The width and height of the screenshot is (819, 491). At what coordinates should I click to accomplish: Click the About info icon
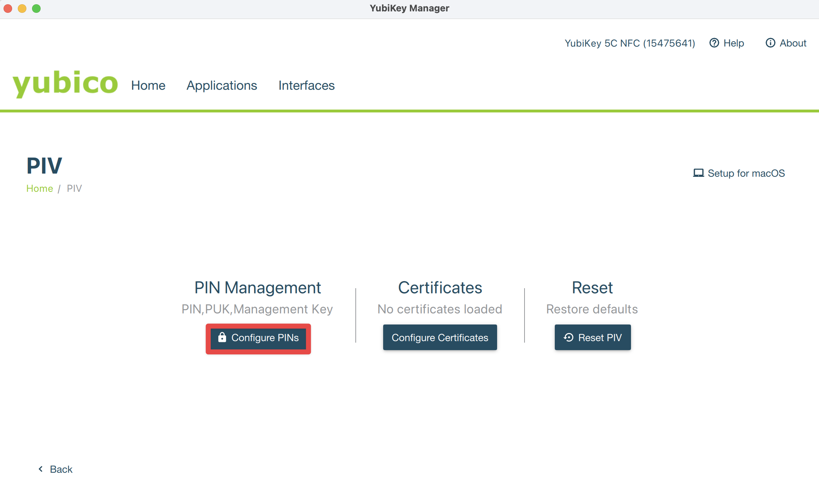[x=770, y=43]
